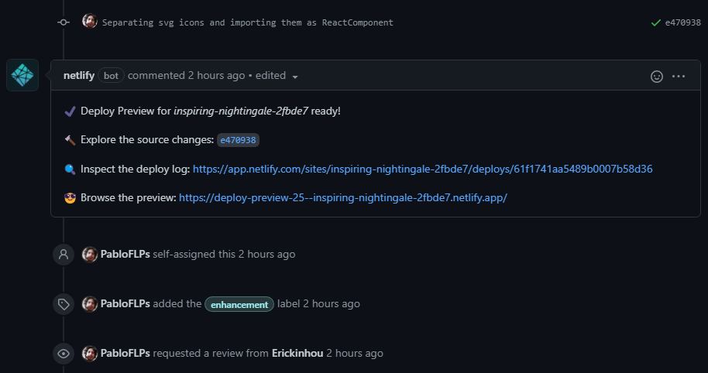Expand the edited history dropdown arrow
The height and width of the screenshot is (373, 708).
click(x=295, y=77)
